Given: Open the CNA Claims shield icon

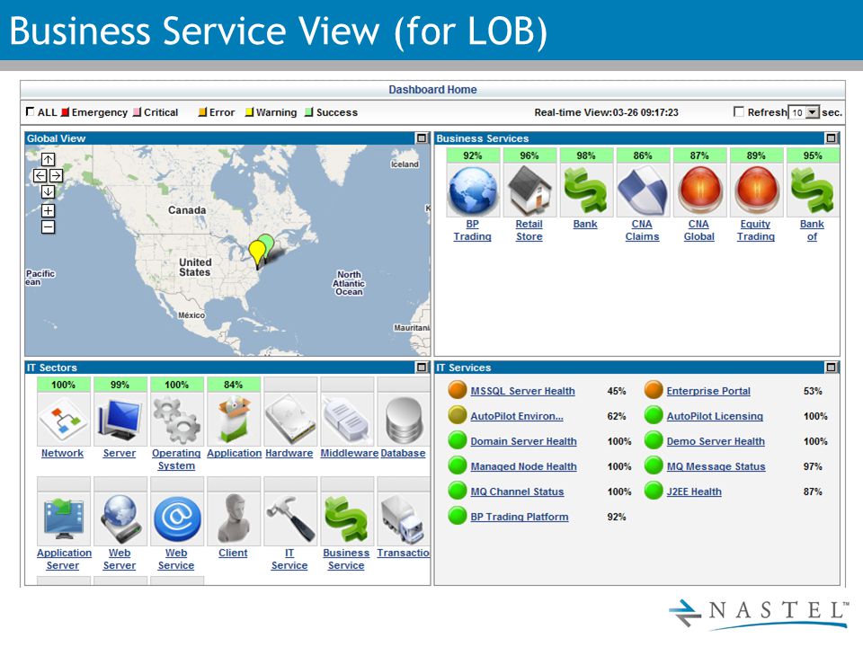Looking at the screenshot, I should 642,191.
